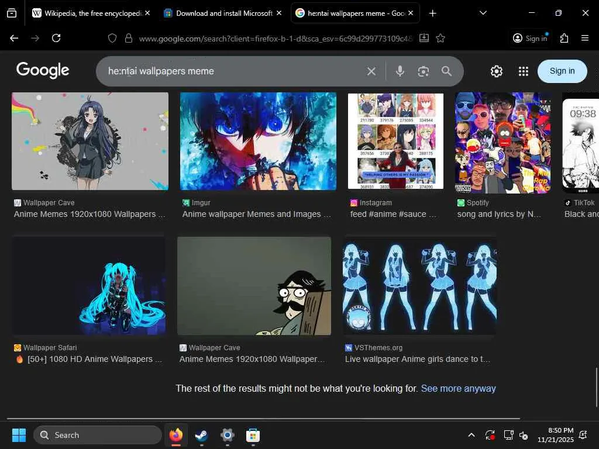The image size is (599, 449).
Task: Click the blue Google Sign in button
Action: click(x=562, y=71)
